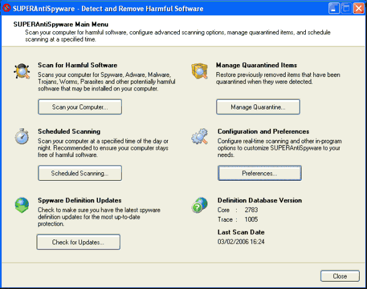367x289 pixels.
Task: Click Trace version value 1005
Action: (251, 219)
